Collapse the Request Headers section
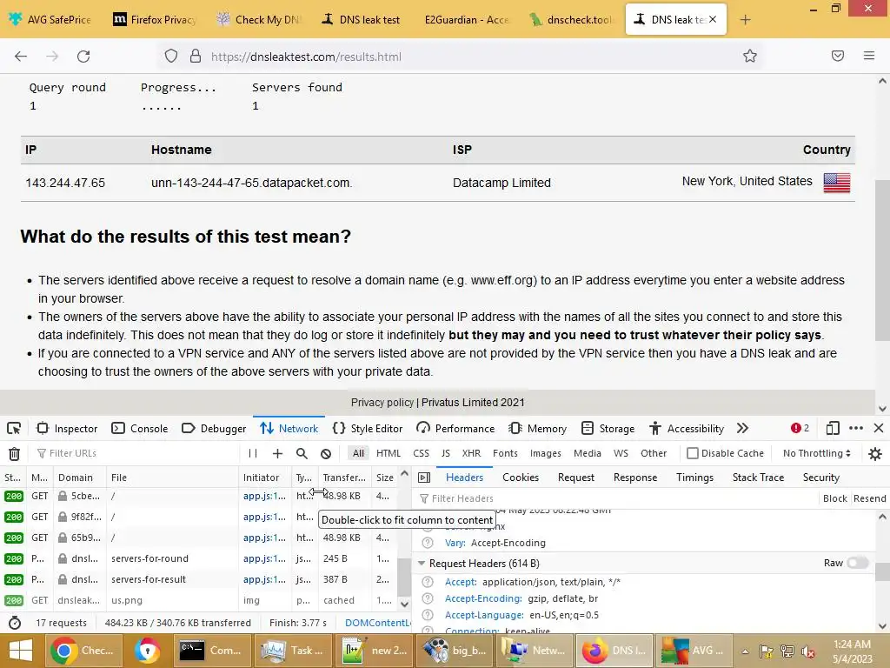 coord(422,564)
